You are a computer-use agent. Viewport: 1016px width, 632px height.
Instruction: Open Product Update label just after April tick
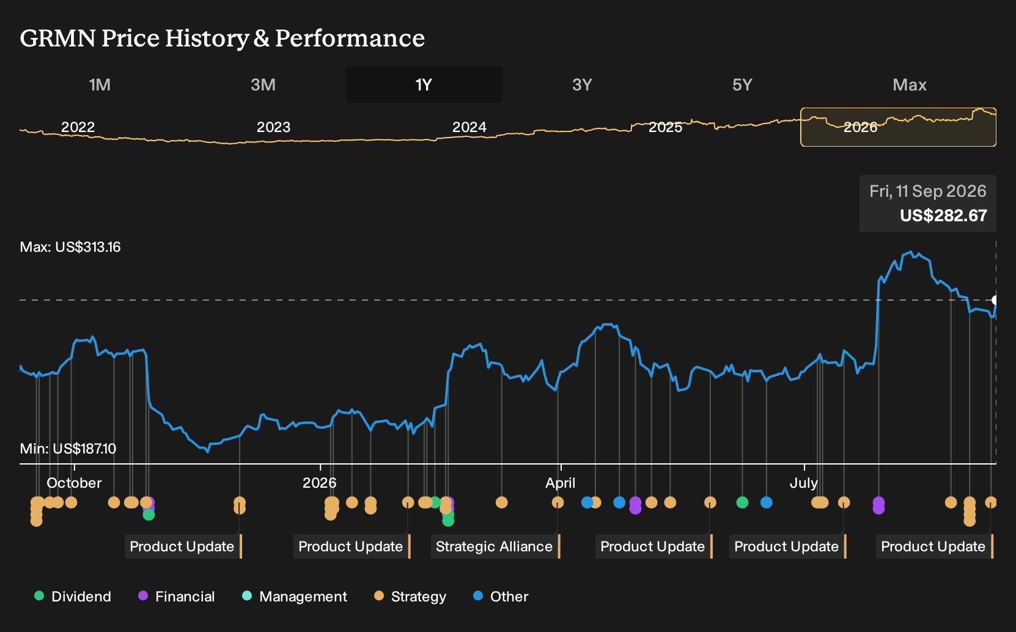pyautogui.click(x=654, y=546)
